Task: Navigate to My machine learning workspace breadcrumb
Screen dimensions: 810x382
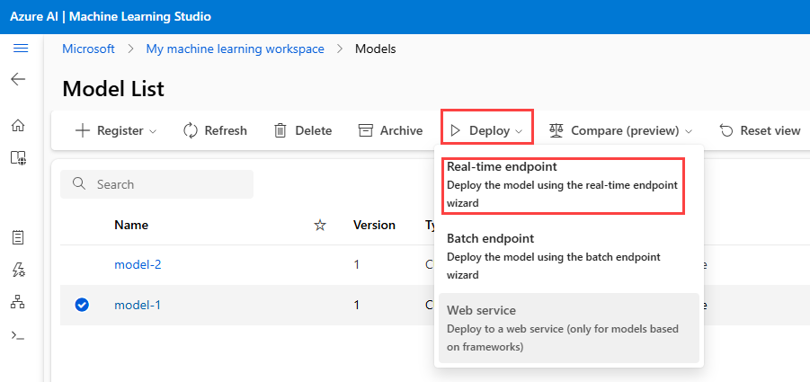Action: 235,49
